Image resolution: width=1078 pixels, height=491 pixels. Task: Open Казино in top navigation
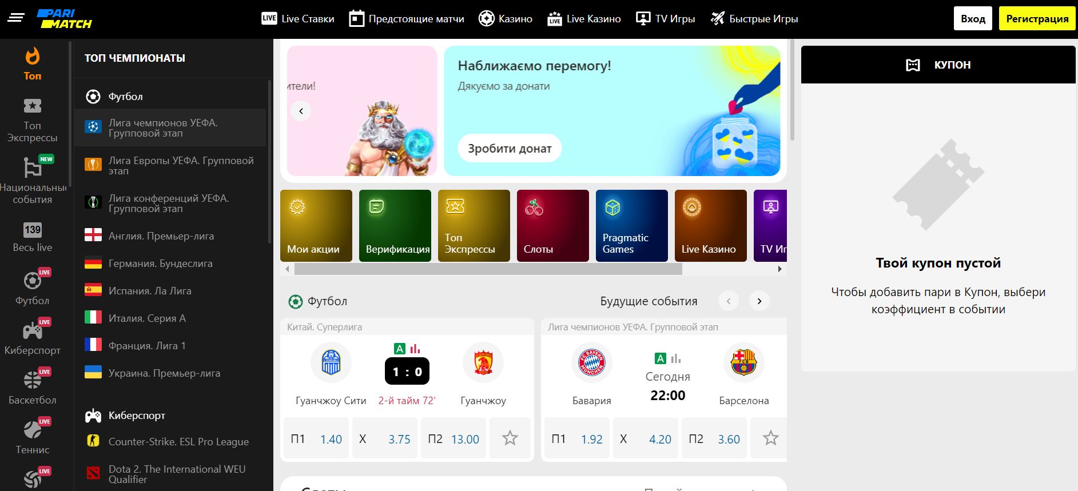506,19
